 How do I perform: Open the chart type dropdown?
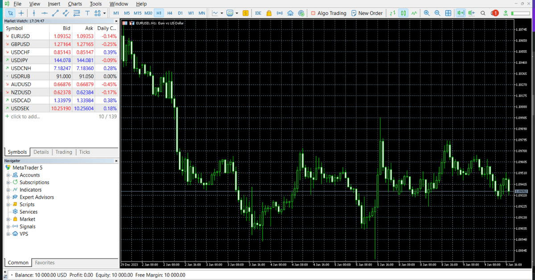click(221, 13)
